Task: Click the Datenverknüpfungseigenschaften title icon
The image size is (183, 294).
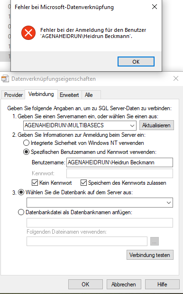Action: point(5,78)
